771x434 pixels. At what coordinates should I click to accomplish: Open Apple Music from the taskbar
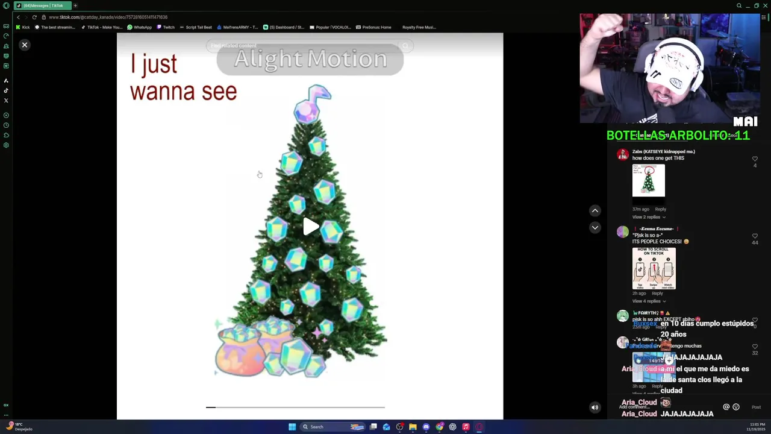click(466, 427)
